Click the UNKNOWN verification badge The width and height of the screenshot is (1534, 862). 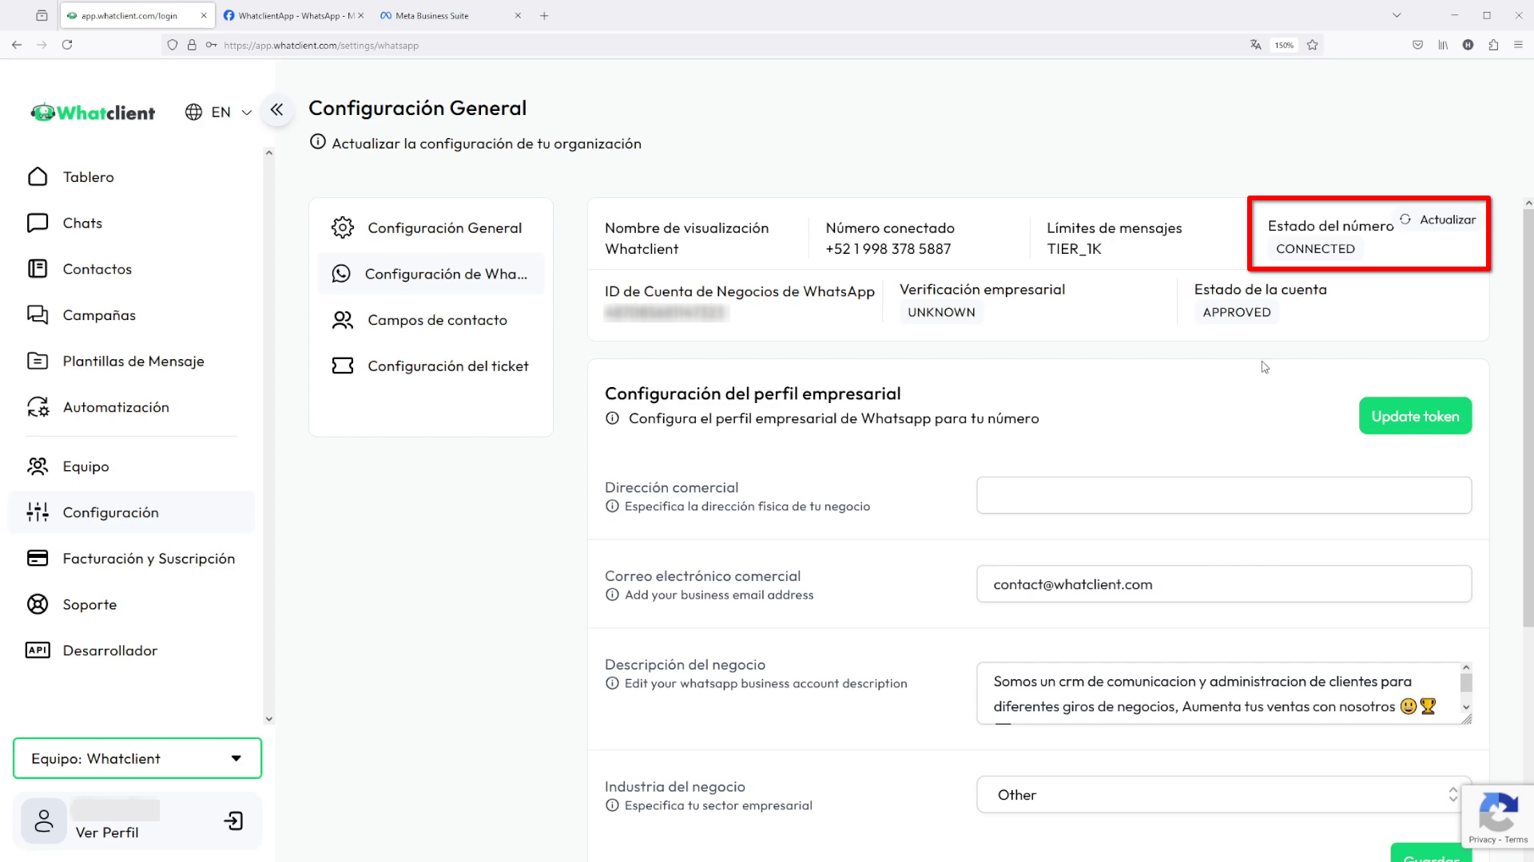click(941, 312)
